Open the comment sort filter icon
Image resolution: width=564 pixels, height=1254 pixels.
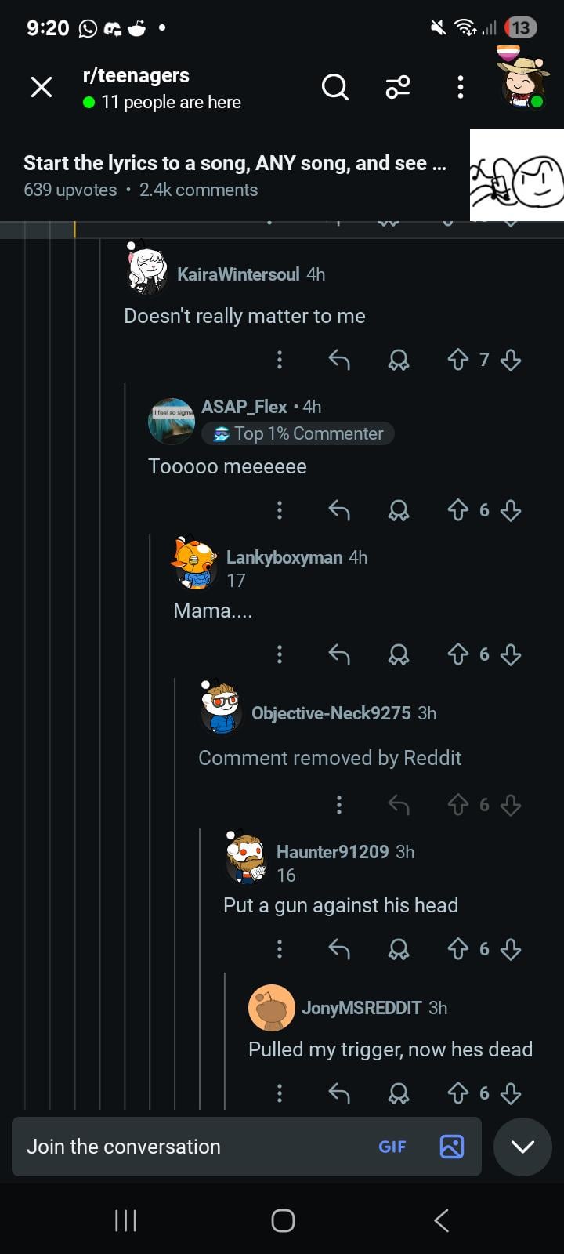pos(398,87)
